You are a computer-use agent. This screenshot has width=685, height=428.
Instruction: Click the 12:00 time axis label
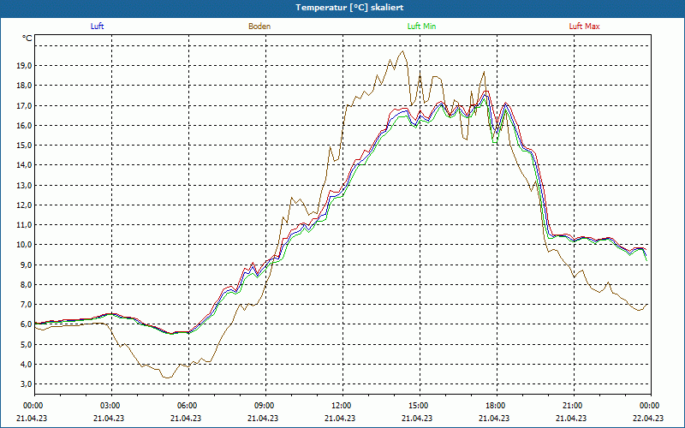click(342, 406)
